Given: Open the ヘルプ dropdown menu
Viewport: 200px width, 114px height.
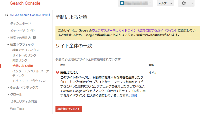Looking at the screenshot, I should coord(165,3).
